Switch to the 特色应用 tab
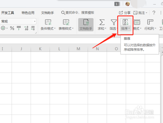This screenshot has height=123, width=163. pos(28,13)
